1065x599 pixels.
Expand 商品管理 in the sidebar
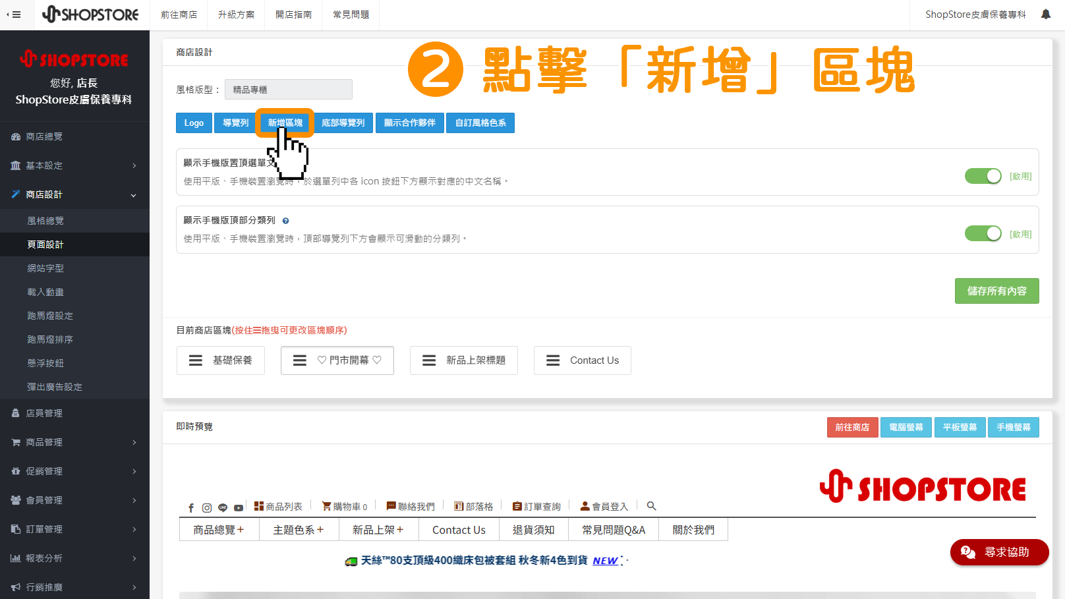(x=74, y=442)
